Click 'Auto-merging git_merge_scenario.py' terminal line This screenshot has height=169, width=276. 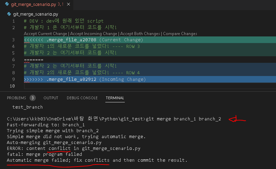54,143
